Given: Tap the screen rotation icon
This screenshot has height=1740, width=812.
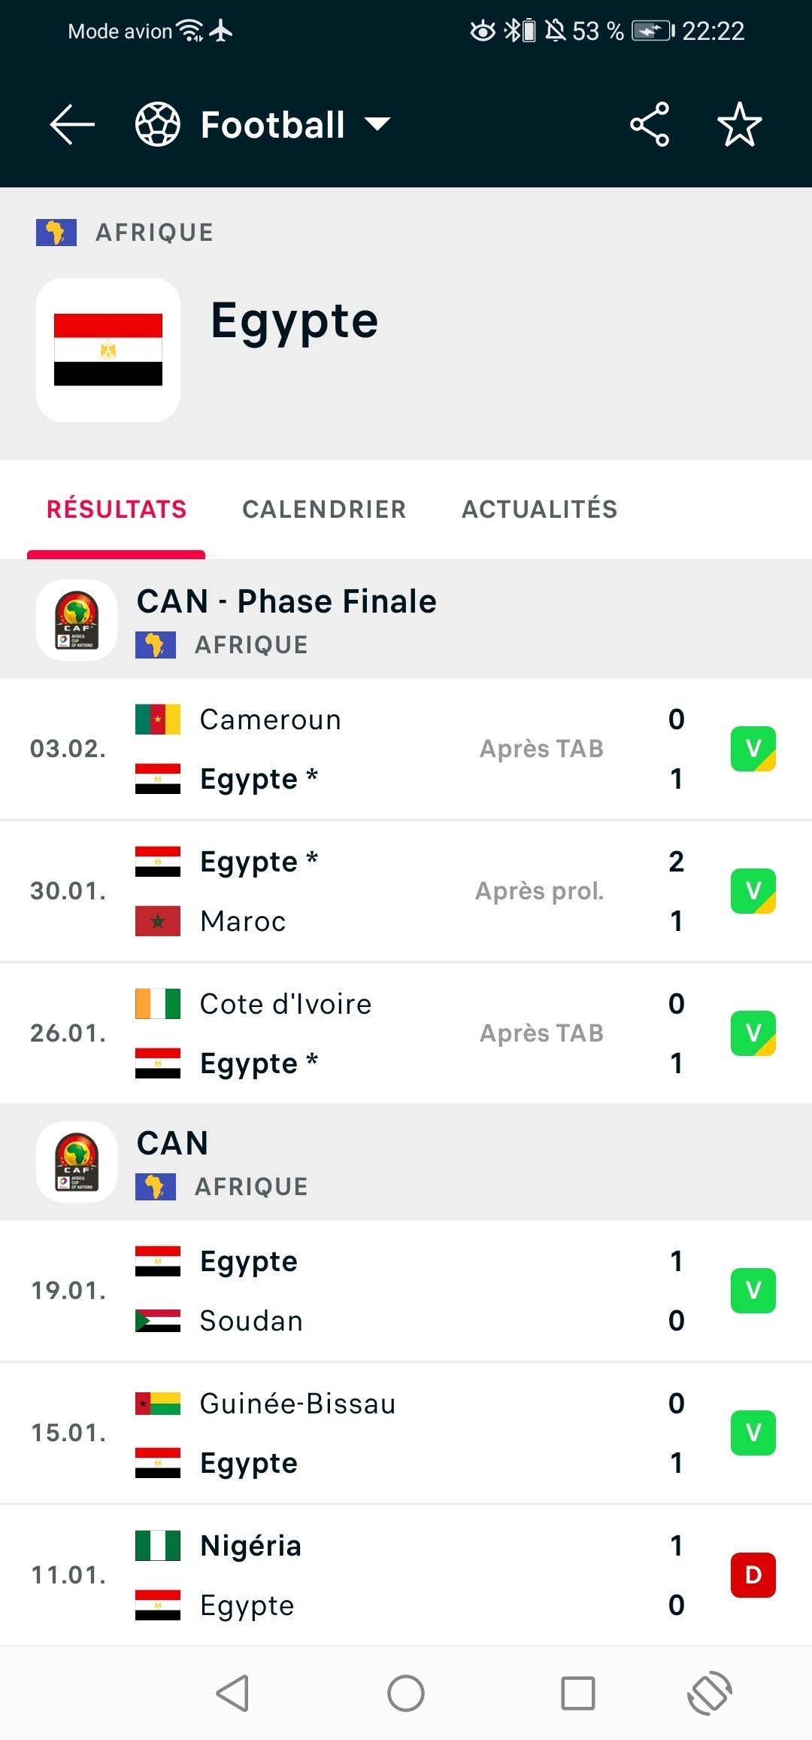Looking at the screenshot, I should pos(710,1693).
